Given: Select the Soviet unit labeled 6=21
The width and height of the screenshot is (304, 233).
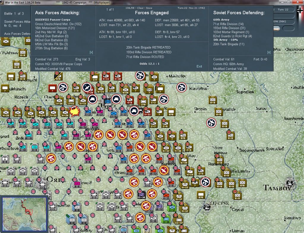Looking at the screenshot, I should (101, 89).
